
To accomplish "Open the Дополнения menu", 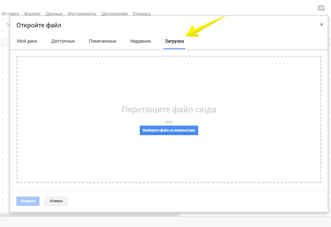I will (x=114, y=14).
